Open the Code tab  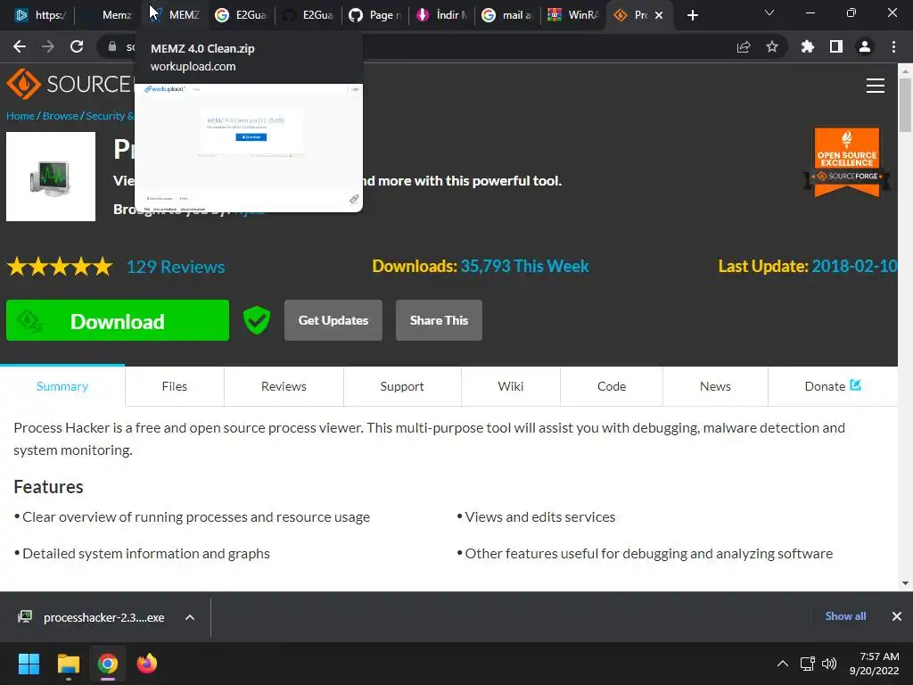pos(612,386)
